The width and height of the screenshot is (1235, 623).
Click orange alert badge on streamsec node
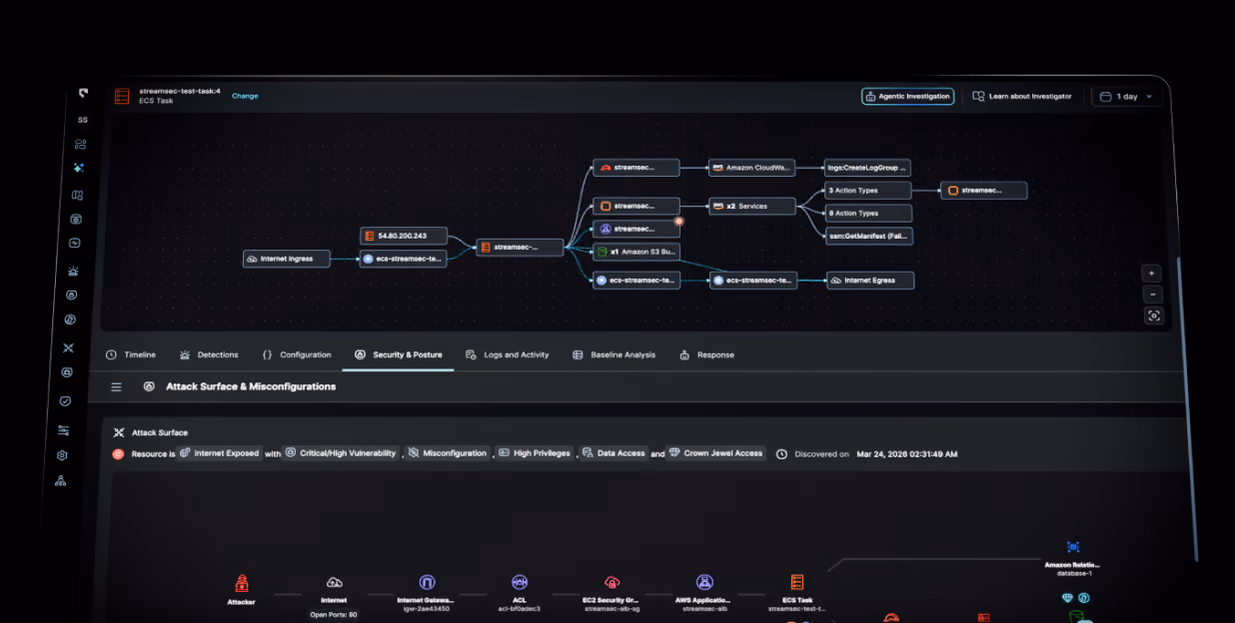678,221
